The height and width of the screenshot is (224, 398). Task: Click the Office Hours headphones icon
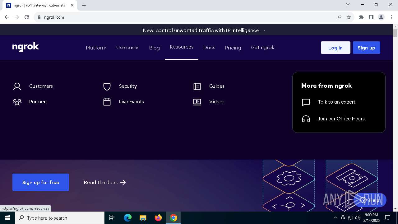pos(306,119)
